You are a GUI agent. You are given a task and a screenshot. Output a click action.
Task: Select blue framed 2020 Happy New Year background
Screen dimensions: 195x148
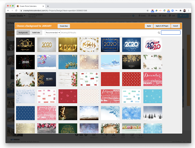tap(110, 45)
